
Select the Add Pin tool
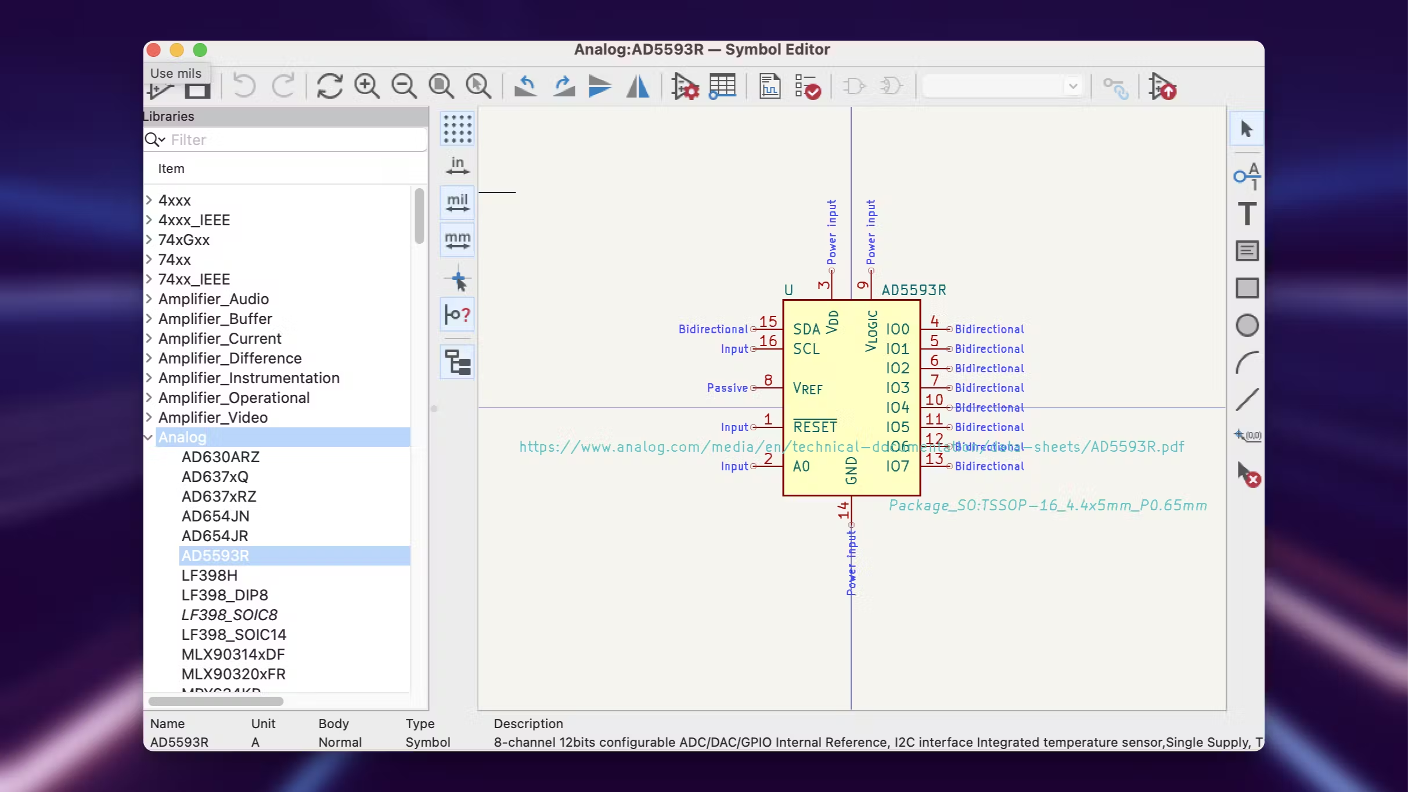pyautogui.click(x=1246, y=176)
